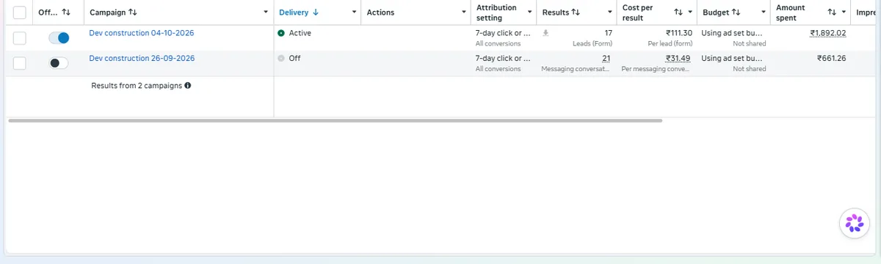Open Cost per result column dropdown

click(x=690, y=12)
